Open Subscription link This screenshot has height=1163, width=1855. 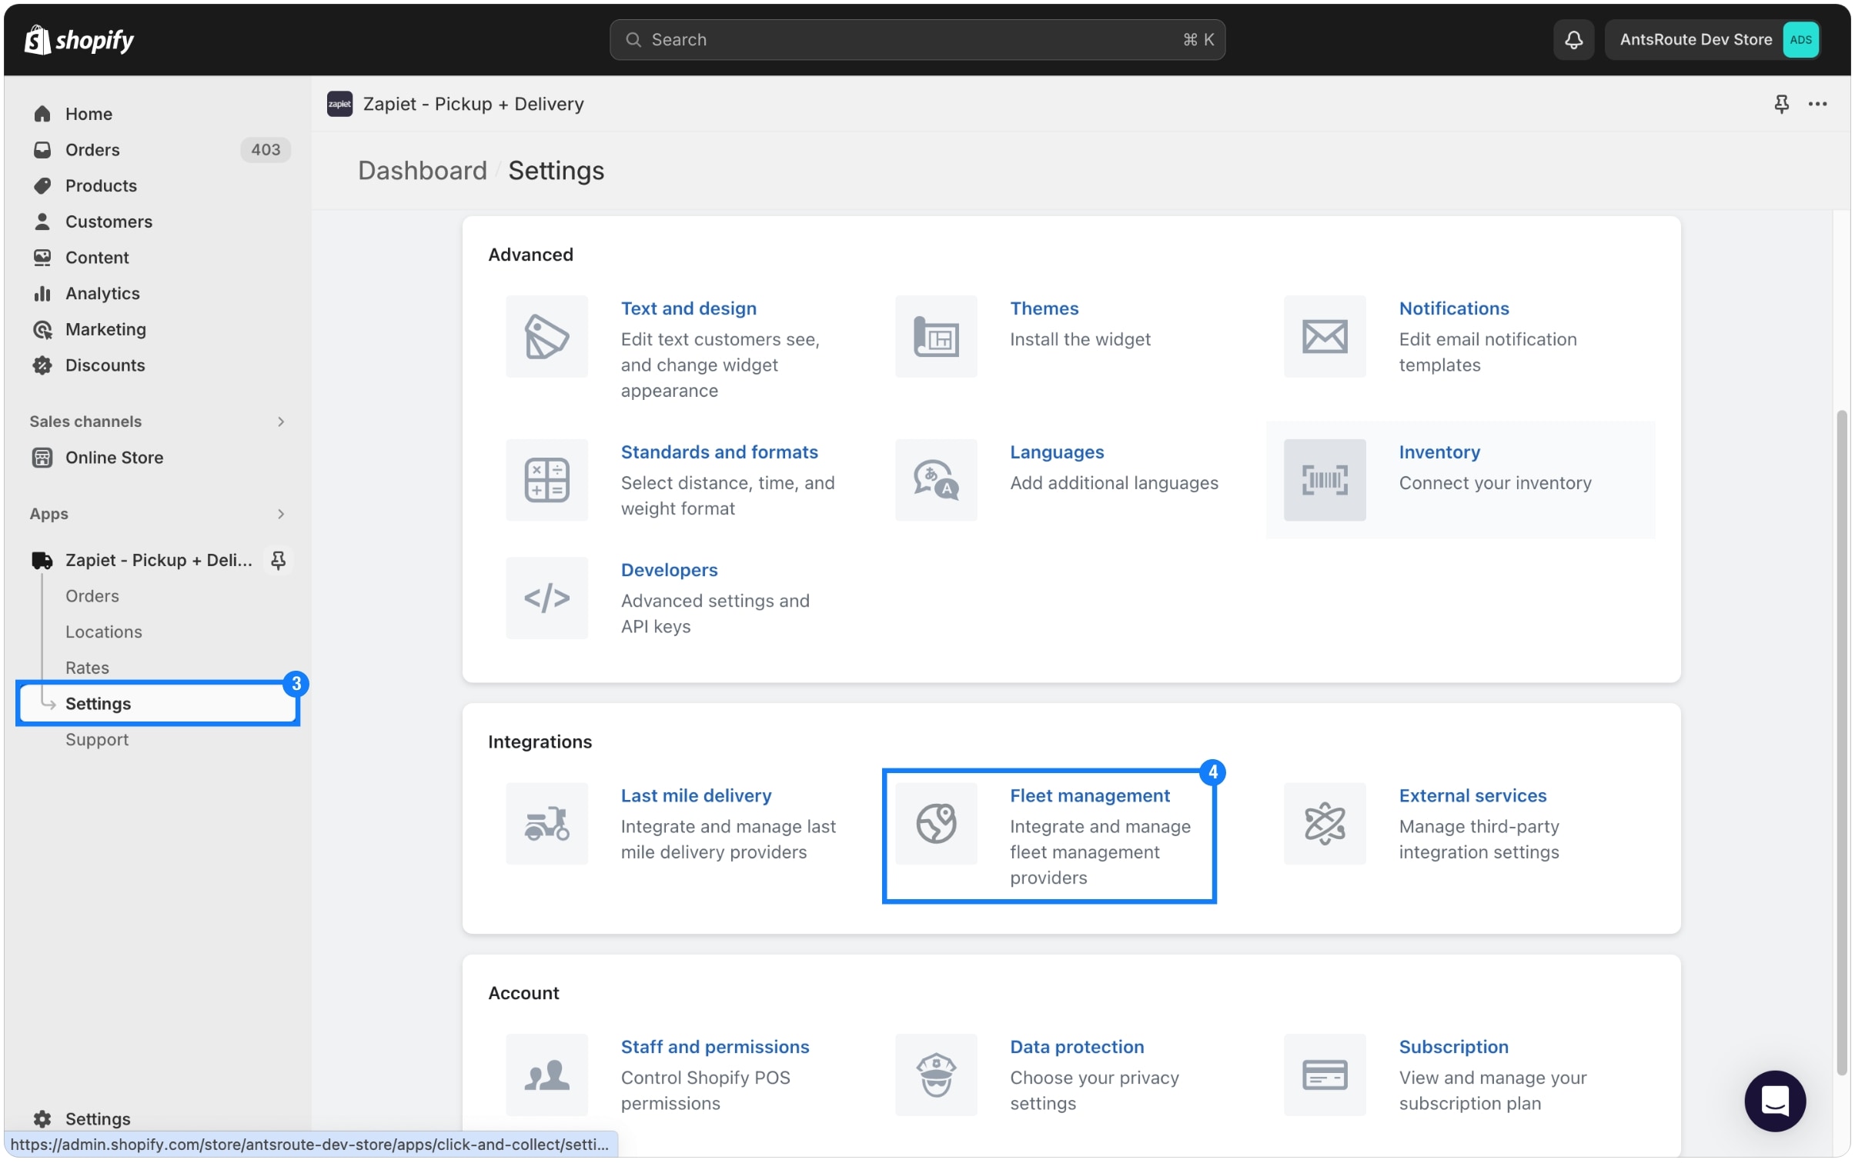click(x=1453, y=1047)
